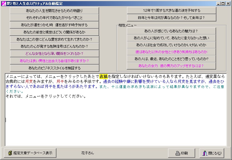Click the printer icon on 印刷 button

[178, 153]
